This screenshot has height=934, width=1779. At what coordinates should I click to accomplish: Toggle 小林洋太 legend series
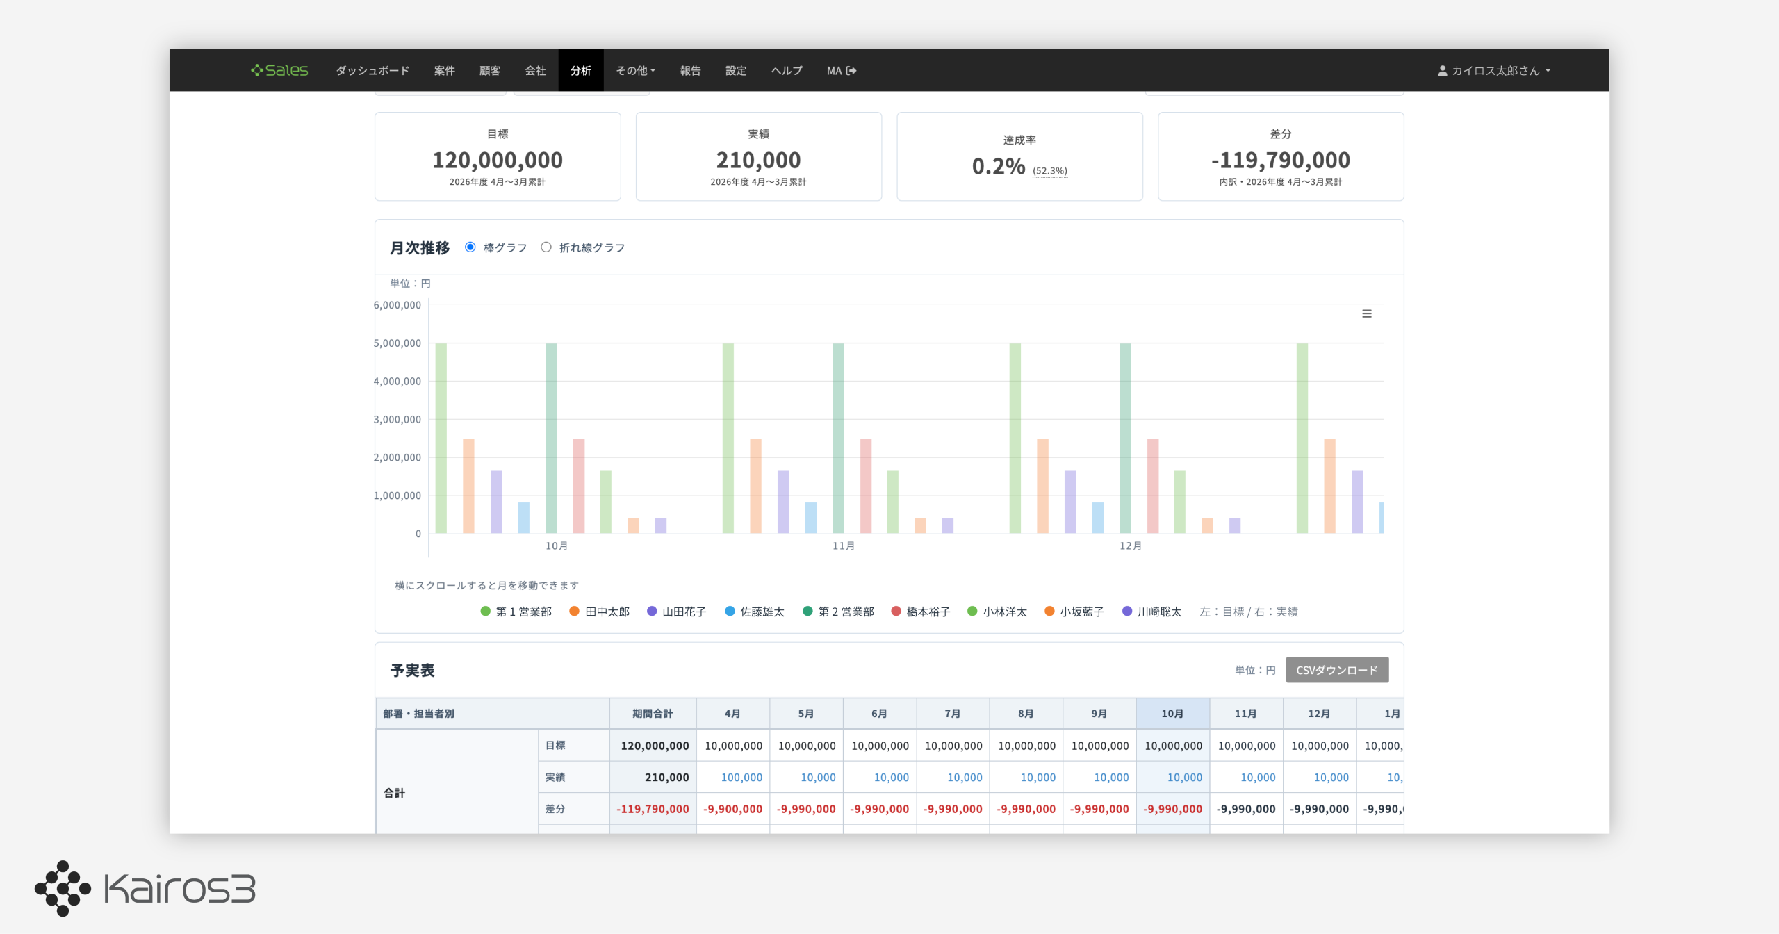pos(997,612)
